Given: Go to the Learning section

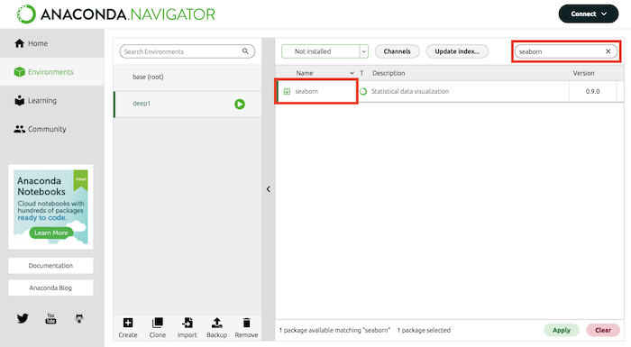Looking at the screenshot, I should click(52, 100).
